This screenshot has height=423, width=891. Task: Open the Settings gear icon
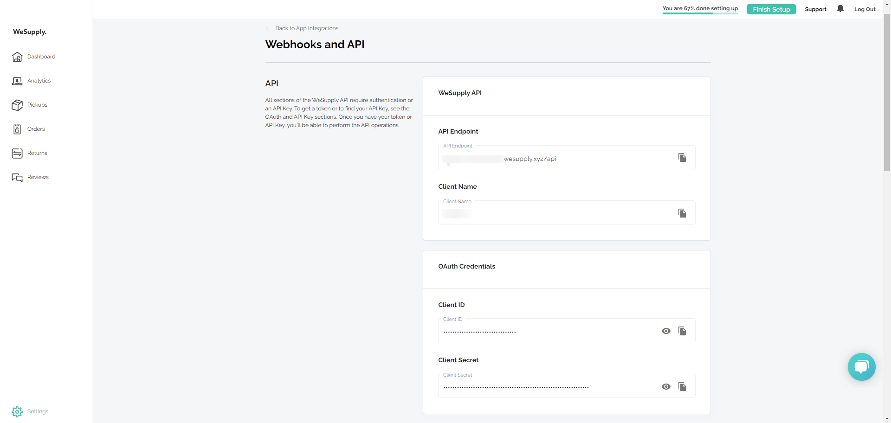pyautogui.click(x=17, y=411)
